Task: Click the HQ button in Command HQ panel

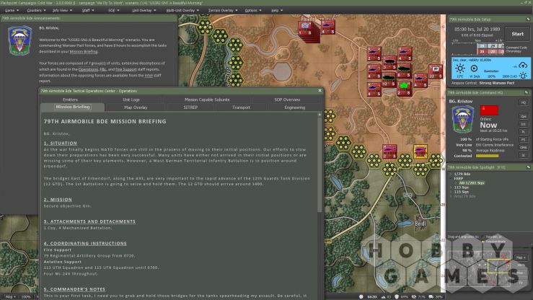Action: point(523,102)
